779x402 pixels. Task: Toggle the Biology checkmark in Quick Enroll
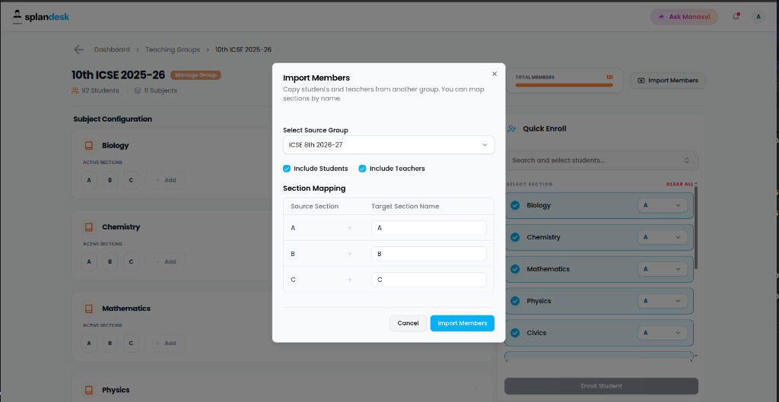[515, 205]
